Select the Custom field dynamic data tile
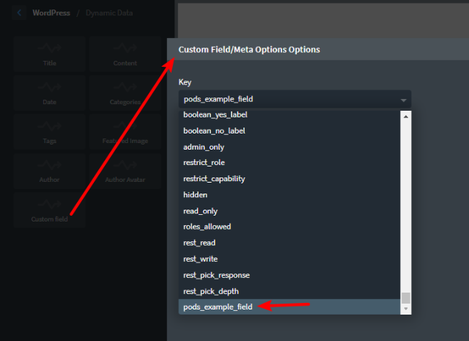Screen dimensions: 469x341 coord(49,210)
